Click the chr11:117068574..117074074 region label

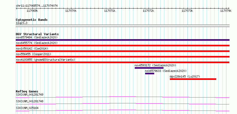[37, 6]
